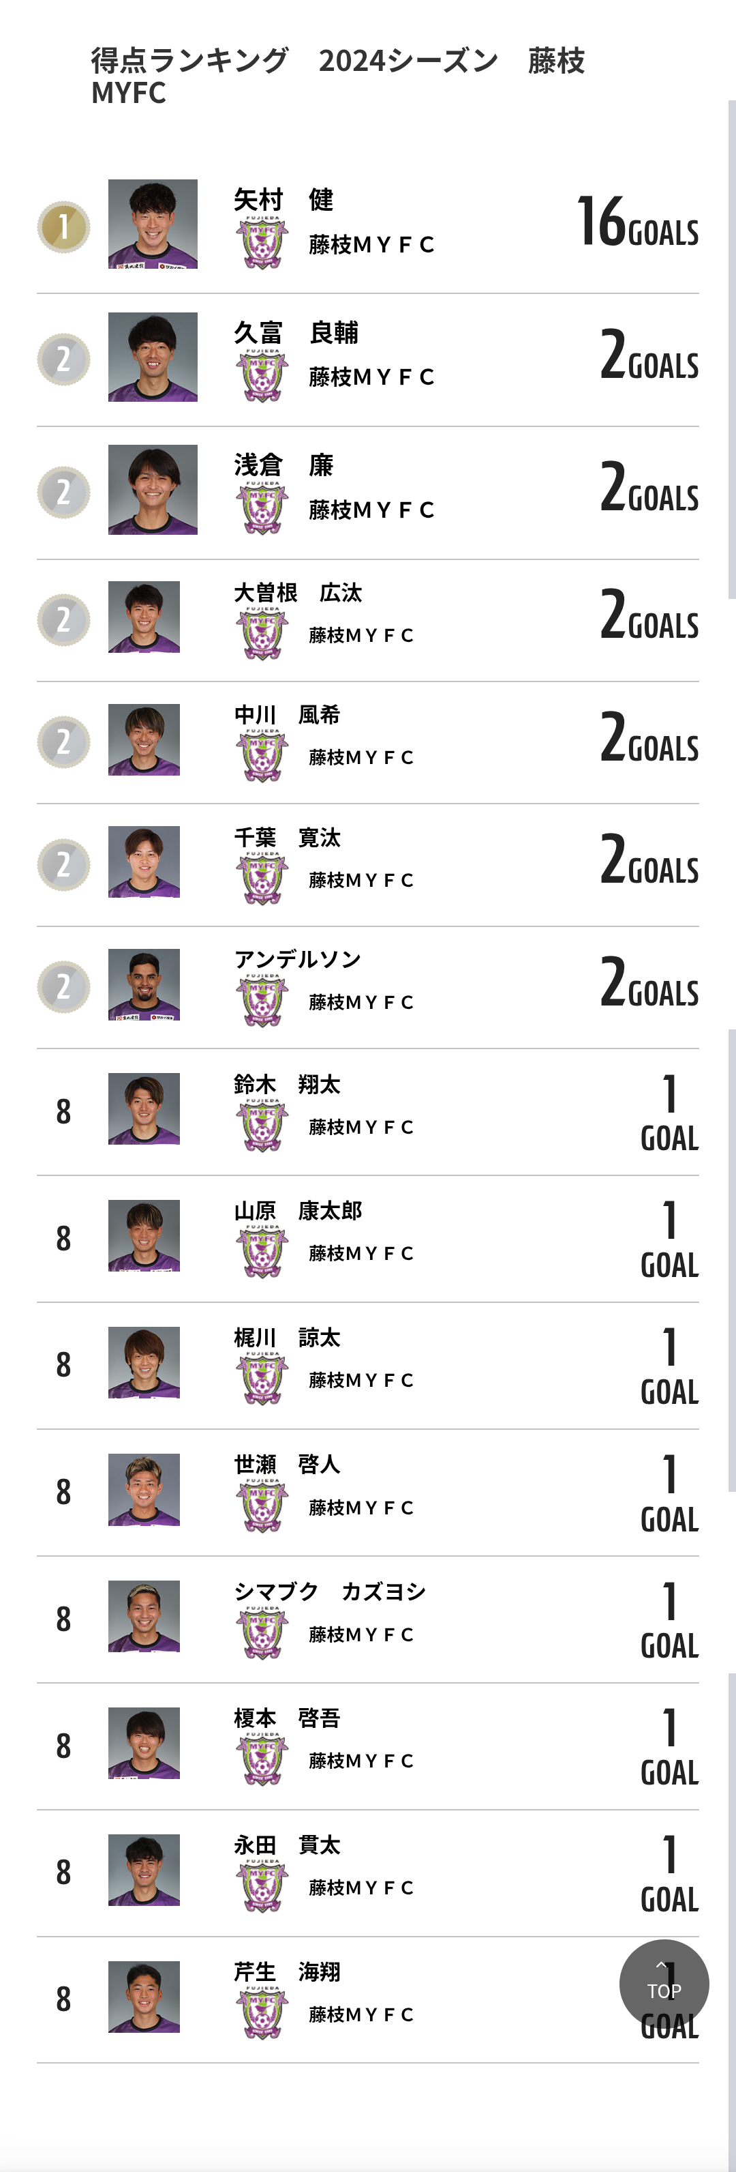The width and height of the screenshot is (736, 2172).
Task: Click the club crest under アンデルソン
Action: pyautogui.click(x=262, y=1001)
